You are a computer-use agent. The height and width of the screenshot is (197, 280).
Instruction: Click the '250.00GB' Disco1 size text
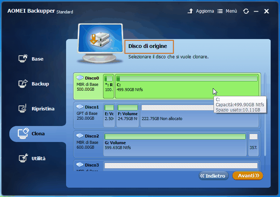[x=85, y=118]
